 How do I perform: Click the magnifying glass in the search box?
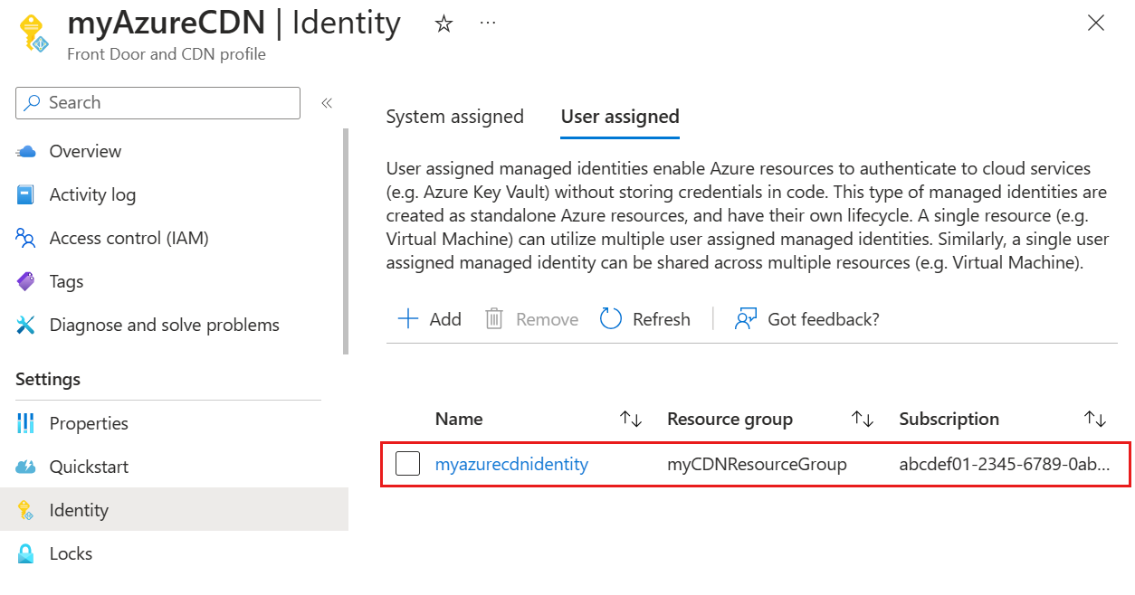(33, 102)
